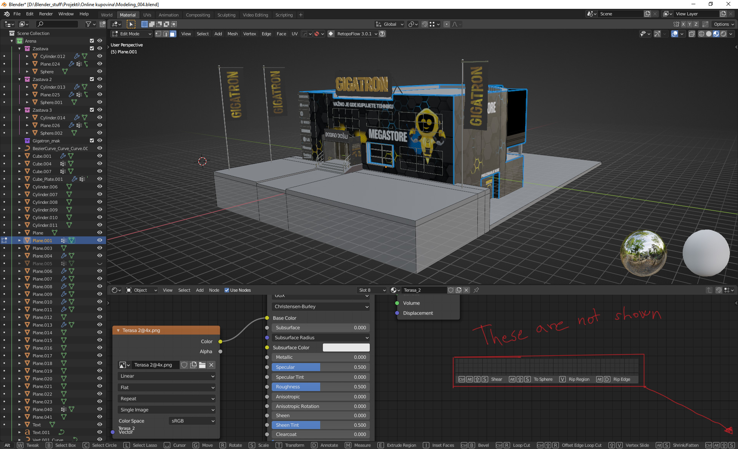Unlink the Terasa 2@4x.png image

[211, 365]
